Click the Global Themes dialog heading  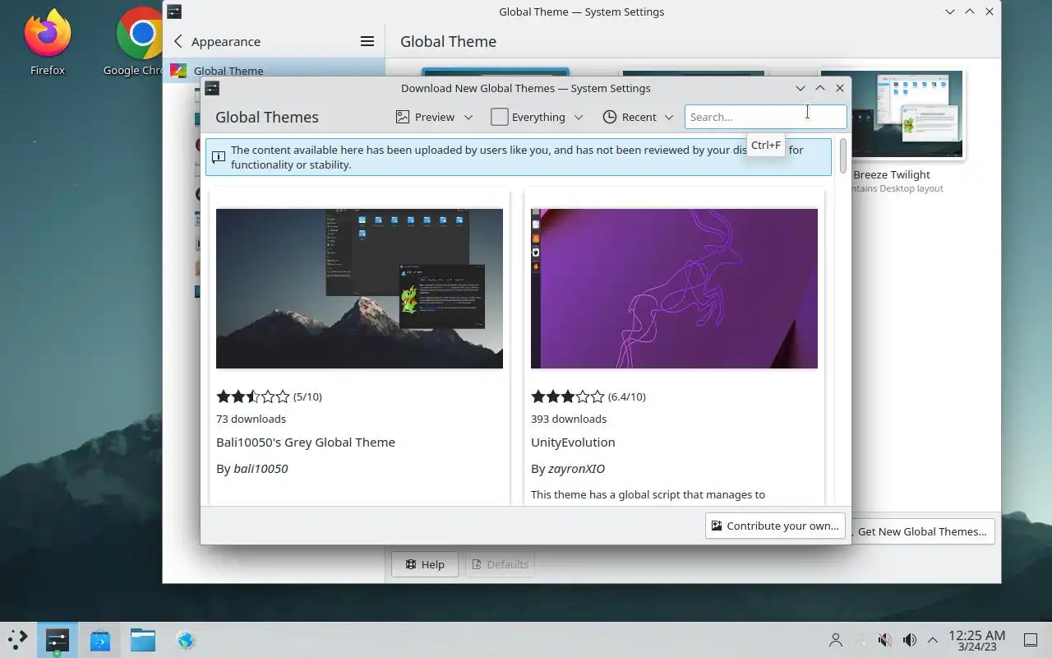click(x=267, y=117)
